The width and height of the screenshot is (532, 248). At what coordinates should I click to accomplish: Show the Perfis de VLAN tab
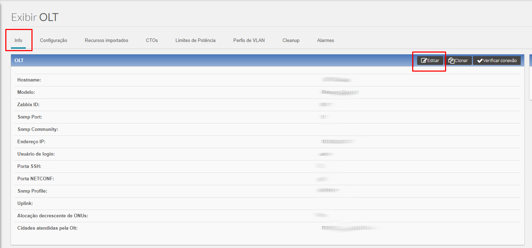click(249, 40)
